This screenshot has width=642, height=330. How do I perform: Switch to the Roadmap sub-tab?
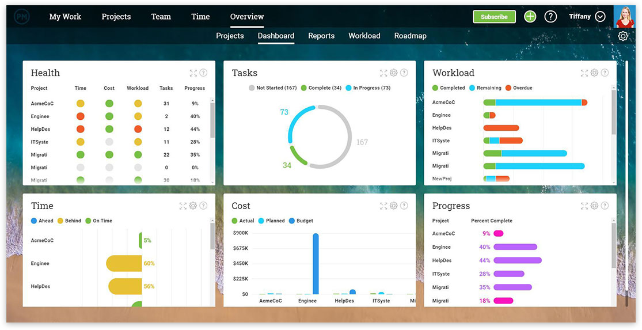(411, 36)
